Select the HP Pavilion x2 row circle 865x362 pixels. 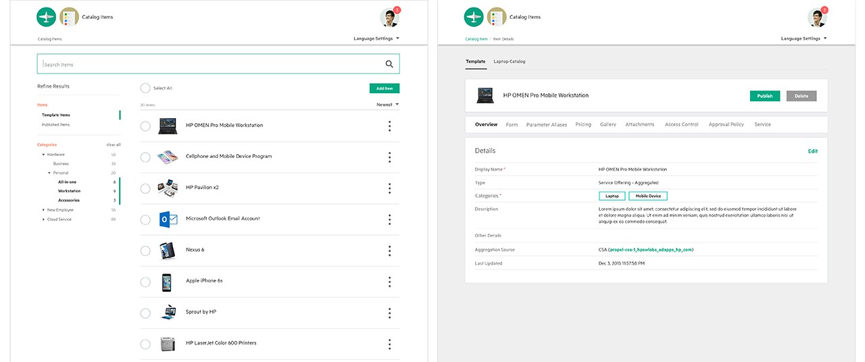point(145,188)
